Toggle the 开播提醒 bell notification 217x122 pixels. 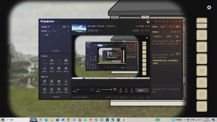pos(140,26)
